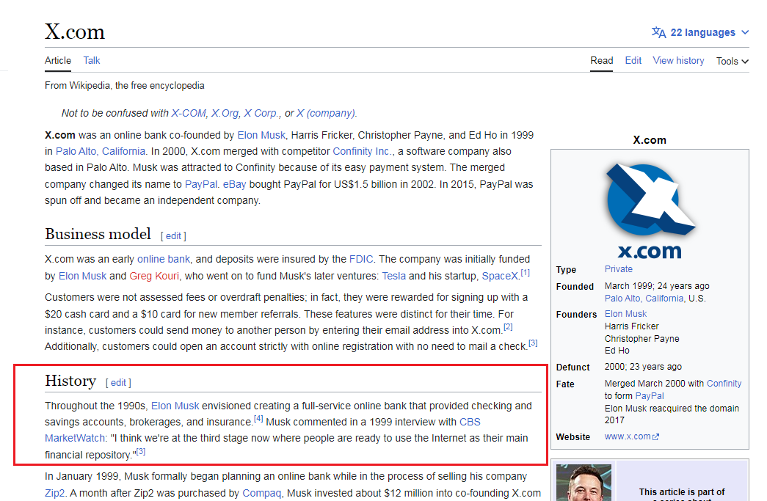Click the language translation icon
The width and height of the screenshot is (767, 501).
pyautogui.click(x=658, y=32)
